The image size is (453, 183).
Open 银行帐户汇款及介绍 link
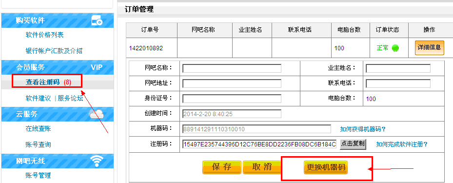(x=54, y=51)
